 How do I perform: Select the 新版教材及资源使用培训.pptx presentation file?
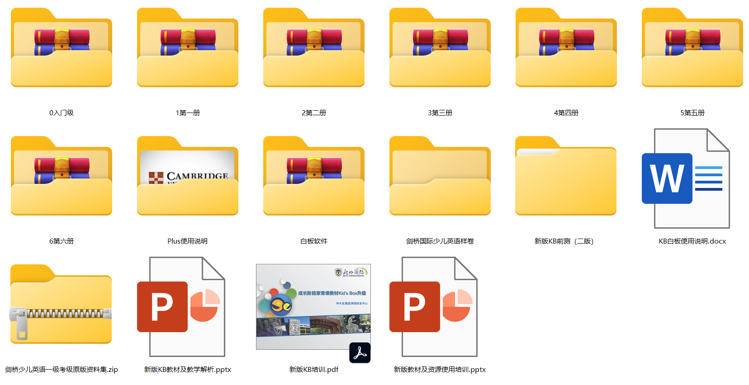(x=433, y=307)
